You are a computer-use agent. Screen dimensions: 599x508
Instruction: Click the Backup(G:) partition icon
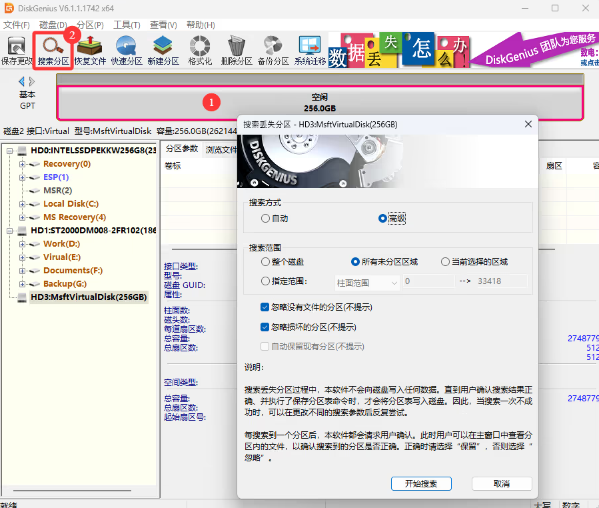point(35,284)
